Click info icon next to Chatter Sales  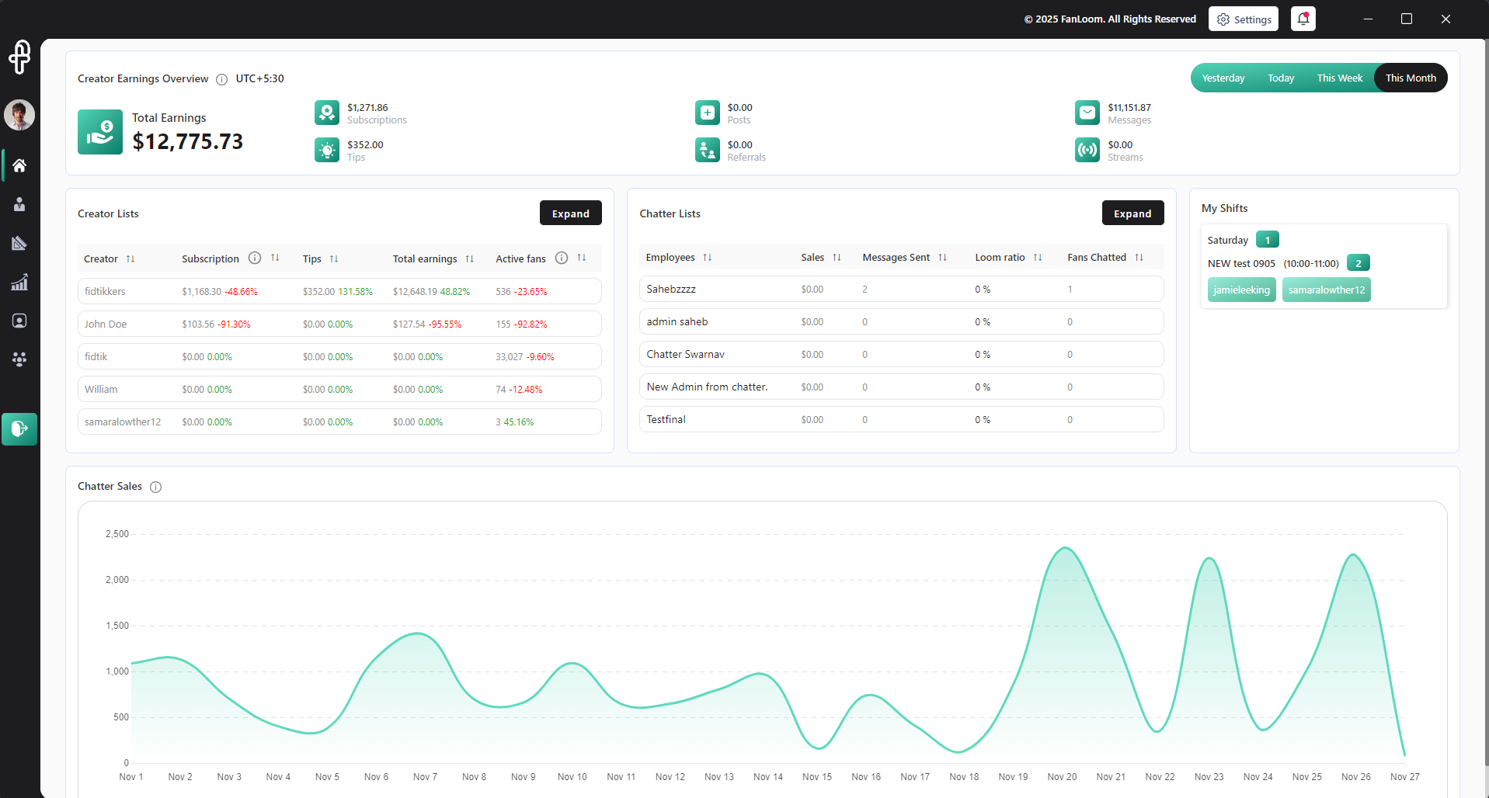click(155, 487)
